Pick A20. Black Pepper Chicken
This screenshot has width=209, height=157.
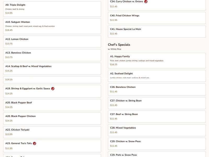click(x=52, y=118)
